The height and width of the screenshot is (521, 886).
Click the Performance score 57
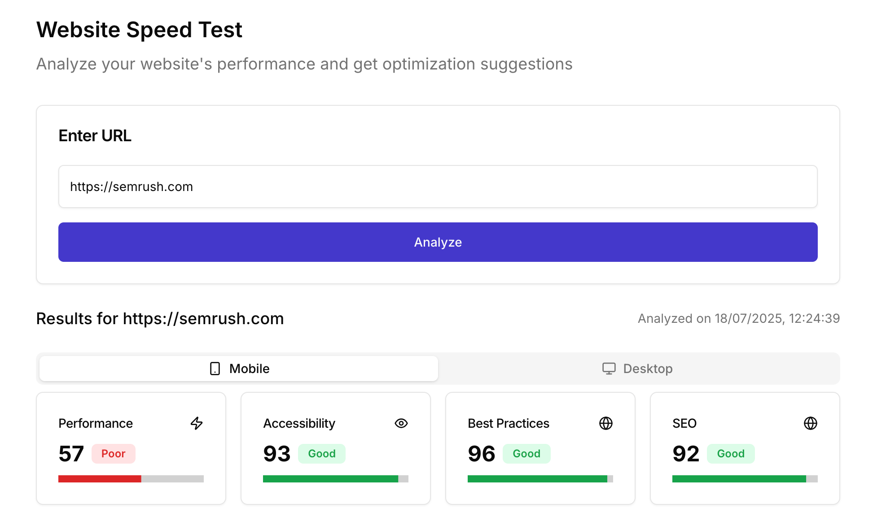71,454
